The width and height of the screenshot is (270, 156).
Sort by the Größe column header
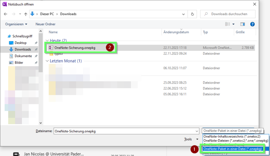pyautogui.click(x=240, y=32)
